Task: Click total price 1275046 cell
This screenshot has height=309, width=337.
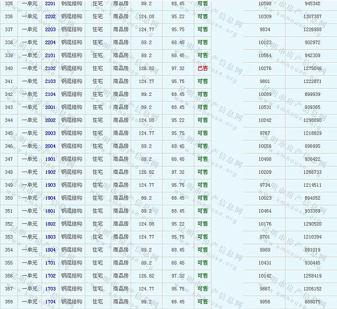Action: [x=312, y=68]
